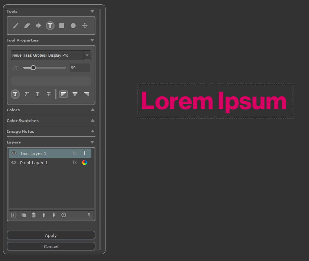Pick the Rectangle shape tool
The height and width of the screenshot is (261, 309).
click(62, 26)
